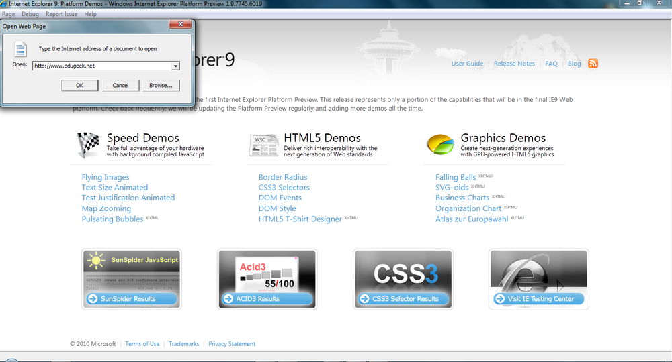Click the document icon in Open Web Page dialog
Screen dimensions: 672x362
(20, 49)
